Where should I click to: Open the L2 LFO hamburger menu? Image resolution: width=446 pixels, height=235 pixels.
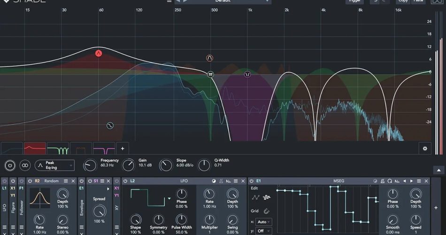pos(236,181)
